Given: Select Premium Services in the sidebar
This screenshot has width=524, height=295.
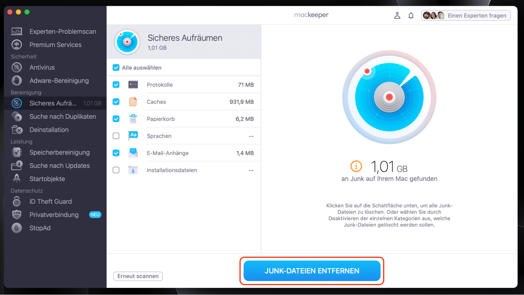Looking at the screenshot, I should pos(55,44).
